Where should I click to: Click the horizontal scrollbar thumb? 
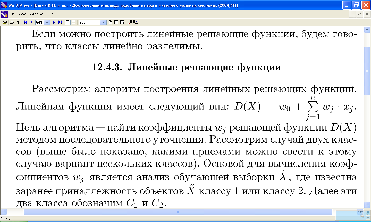tap(178, 212)
